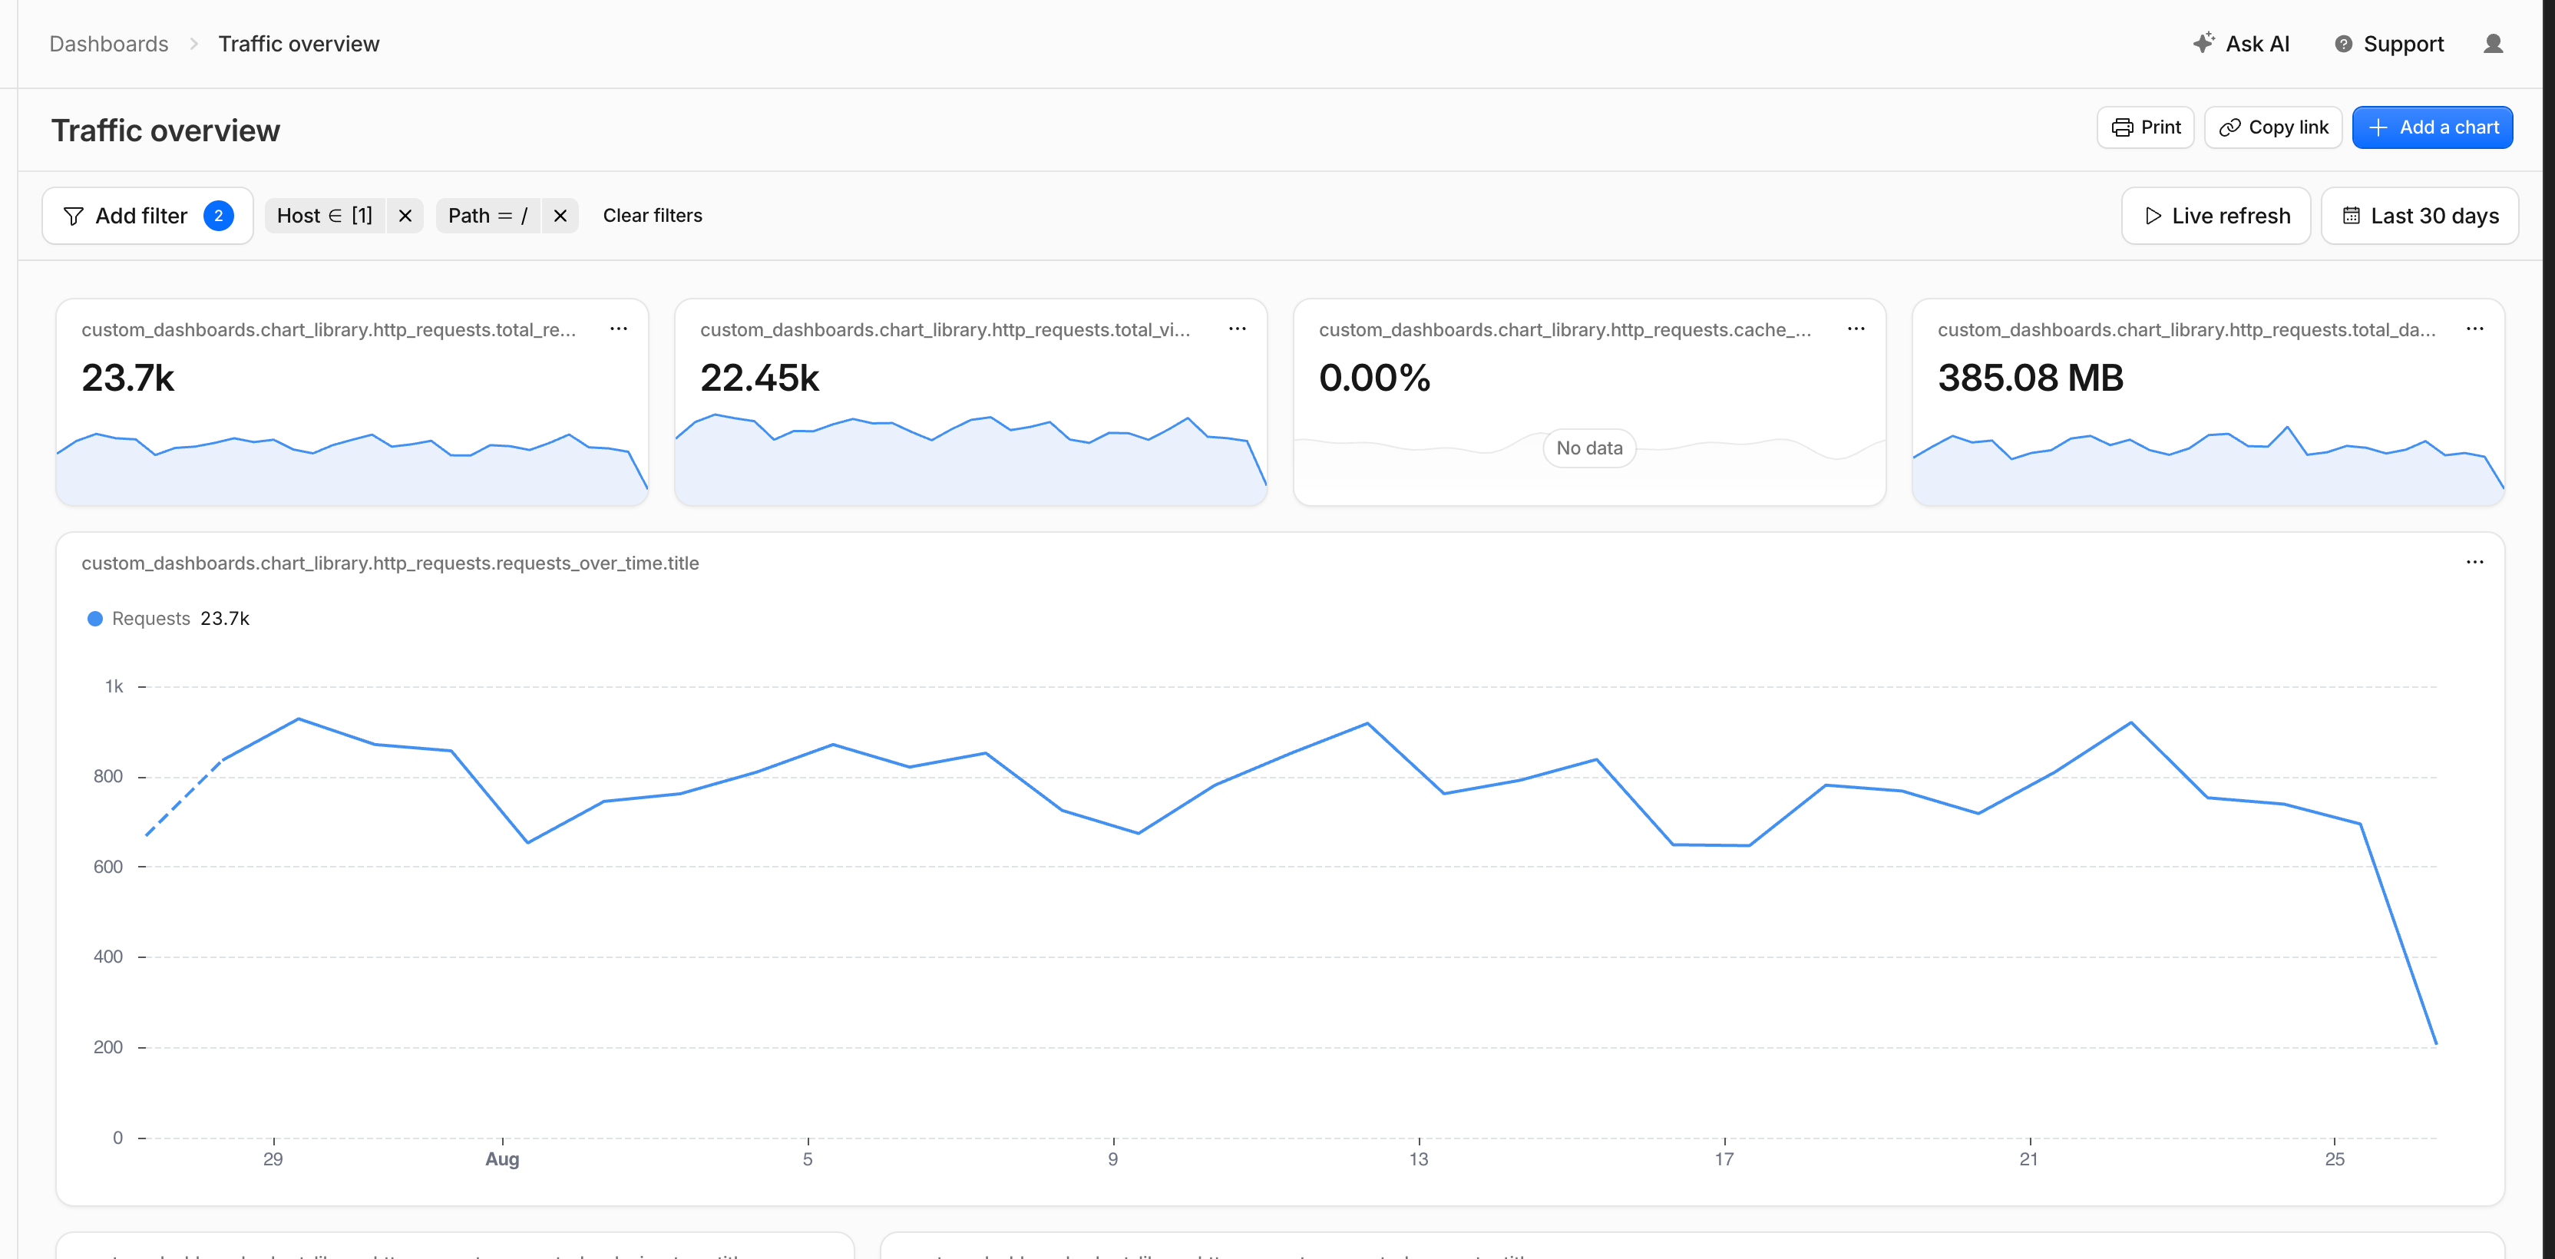Viewport: 2555px width, 1259px height.
Task: Go to Dashboards in the breadcrumb
Action: (x=109, y=44)
